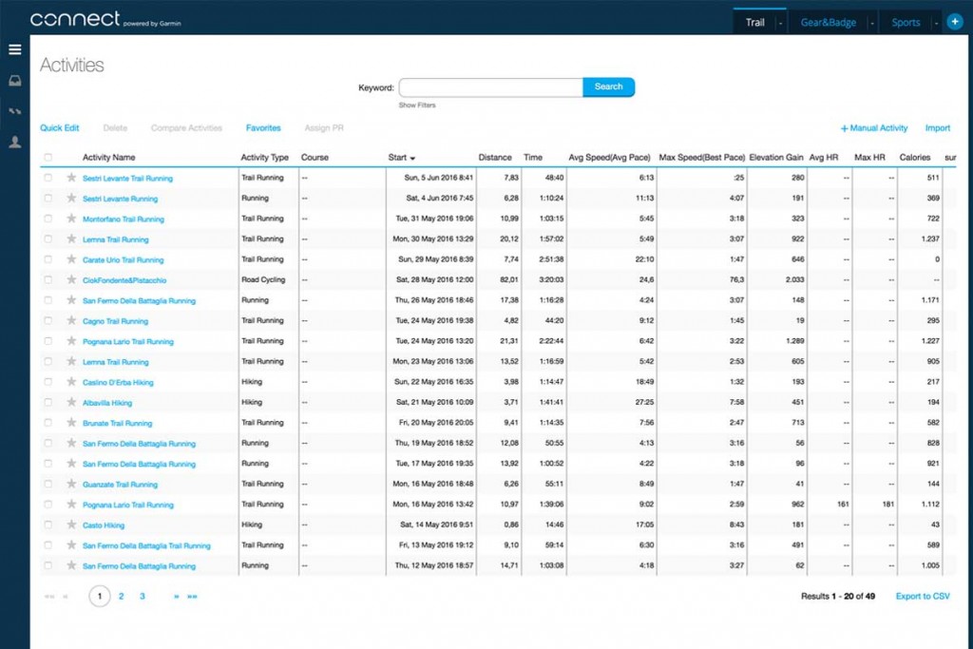The height and width of the screenshot is (649, 973).
Task: Open Quick Edit mode
Action: pyautogui.click(x=60, y=128)
